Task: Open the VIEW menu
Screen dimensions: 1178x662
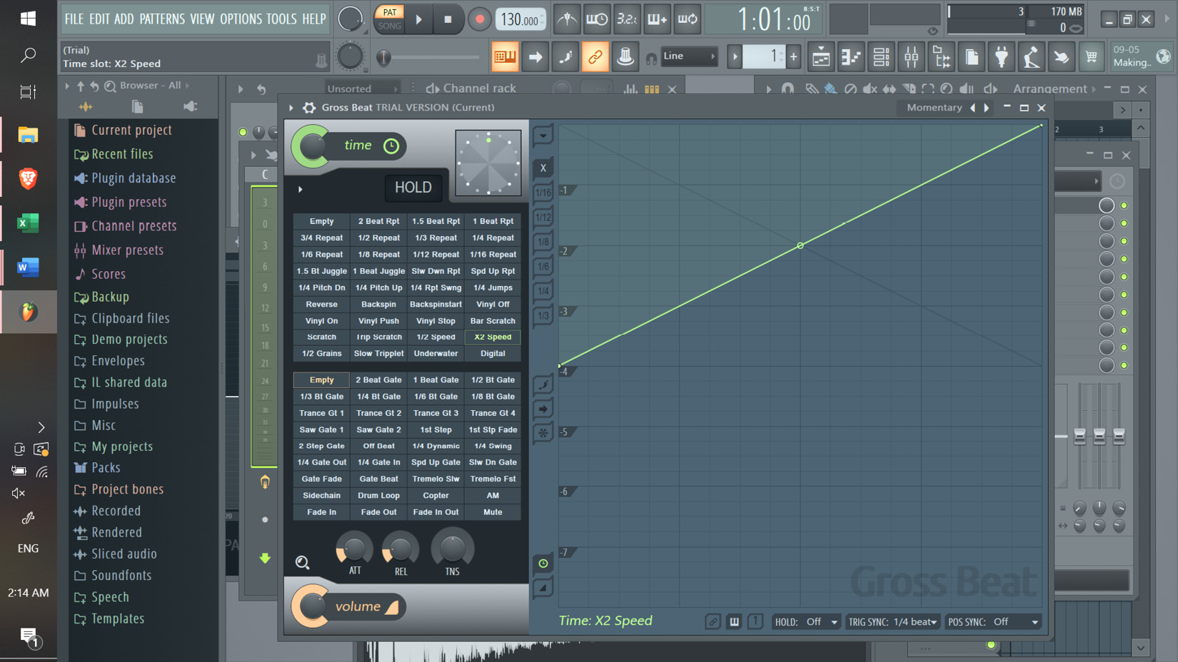Action: pyautogui.click(x=202, y=19)
